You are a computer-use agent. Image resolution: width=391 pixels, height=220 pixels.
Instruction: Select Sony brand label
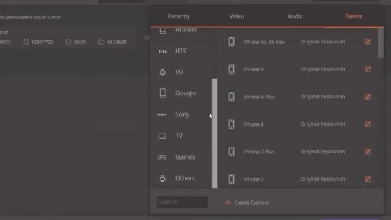point(182,114)
